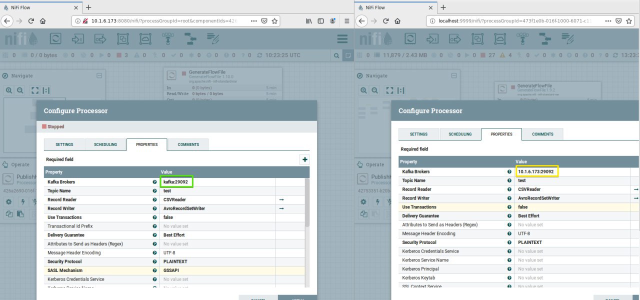Show Delivery Guarantee help icon in right dialog
The height and width of the screenshot is (300, 640).
coord(509,216)
